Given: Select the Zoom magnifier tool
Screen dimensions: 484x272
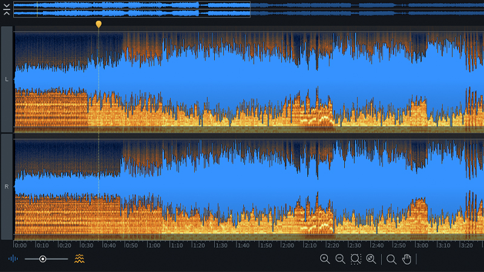Looking at the screenshot, I should click(x=391, y=259).
